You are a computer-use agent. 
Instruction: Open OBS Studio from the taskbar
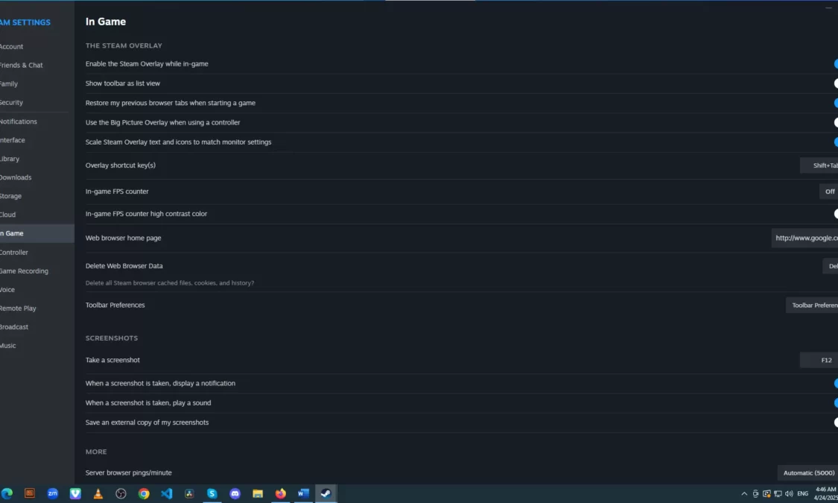(121, 493)
